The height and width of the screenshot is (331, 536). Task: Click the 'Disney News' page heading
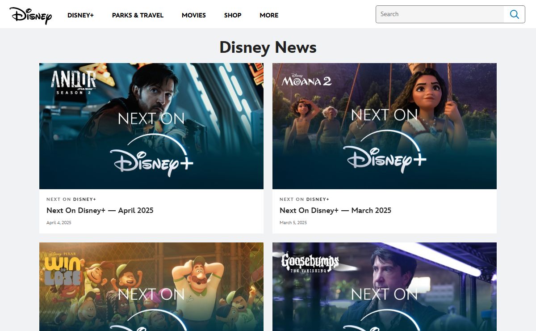tap(268, 47)
